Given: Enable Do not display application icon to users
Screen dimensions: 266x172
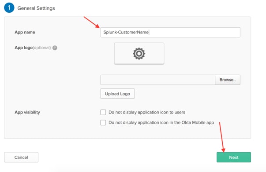Looking at the screenshot, I should 103,112.
